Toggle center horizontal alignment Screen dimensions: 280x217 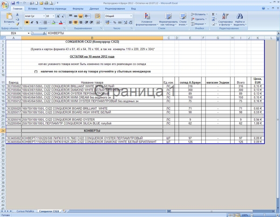pyautogui.click(x=75, y=22)
